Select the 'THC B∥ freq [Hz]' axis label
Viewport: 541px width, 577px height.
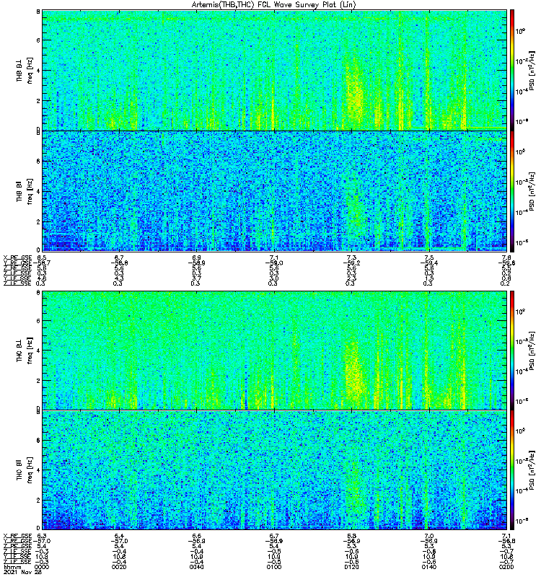25,470
